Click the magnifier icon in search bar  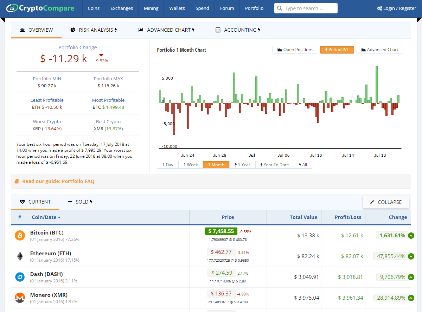click(279, 8)
